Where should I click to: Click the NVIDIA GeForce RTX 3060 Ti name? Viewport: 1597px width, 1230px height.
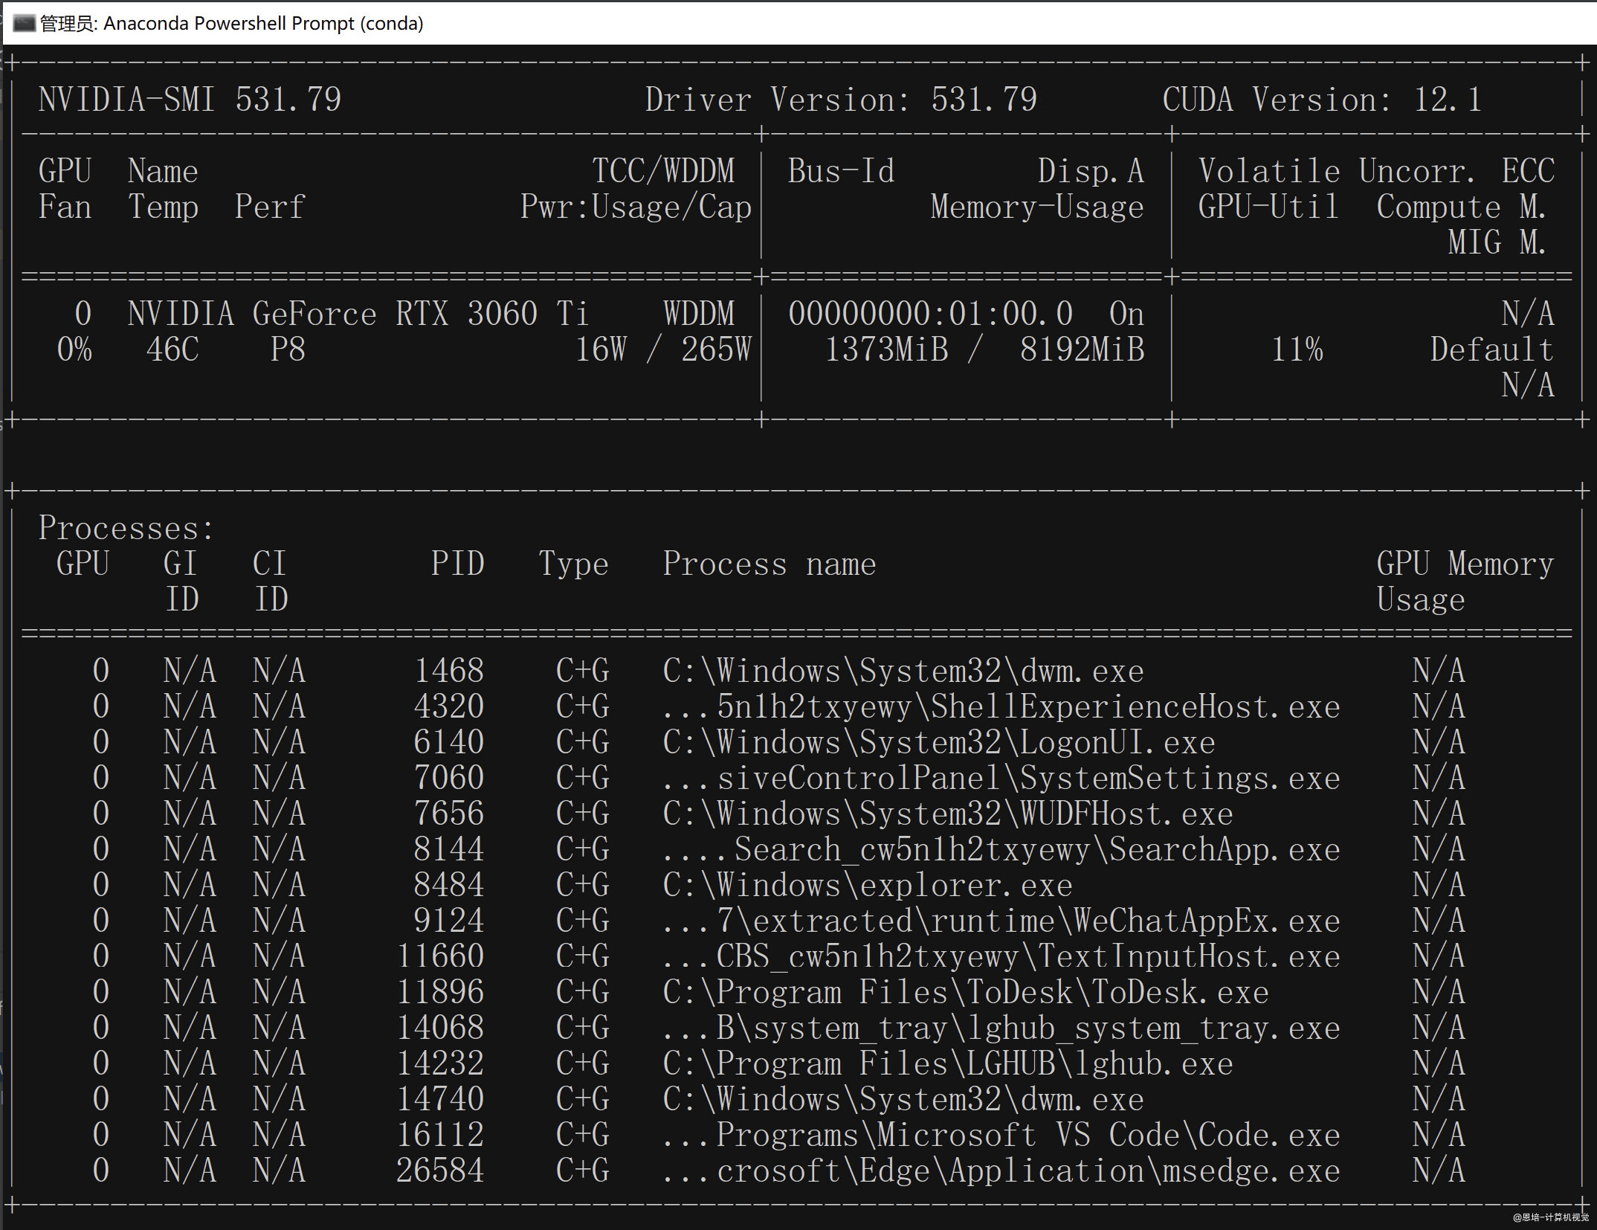(x=358, y=314)
